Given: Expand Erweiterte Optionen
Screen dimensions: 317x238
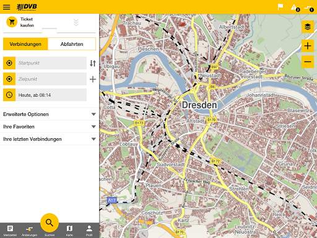Looking at the screenshot, I should (x=50, y=114).
